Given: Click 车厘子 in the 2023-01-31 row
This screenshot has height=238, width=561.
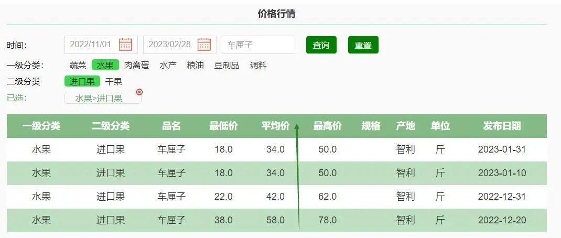Looking at the screenshot, I should point(171,149).
